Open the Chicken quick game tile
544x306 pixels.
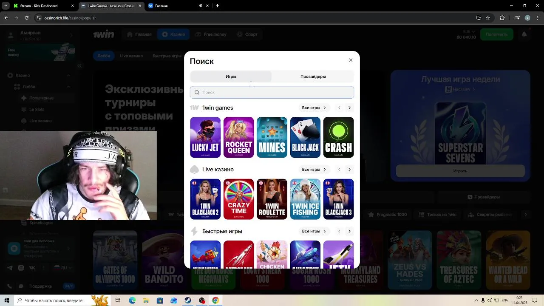click(x=272, y=255)
